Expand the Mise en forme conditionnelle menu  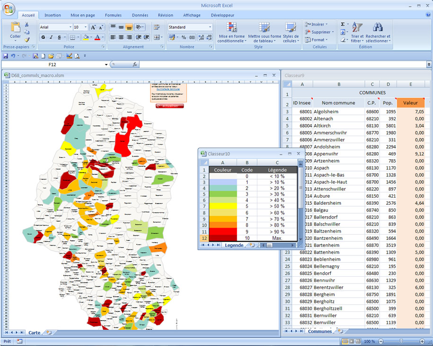coord(232,33)
